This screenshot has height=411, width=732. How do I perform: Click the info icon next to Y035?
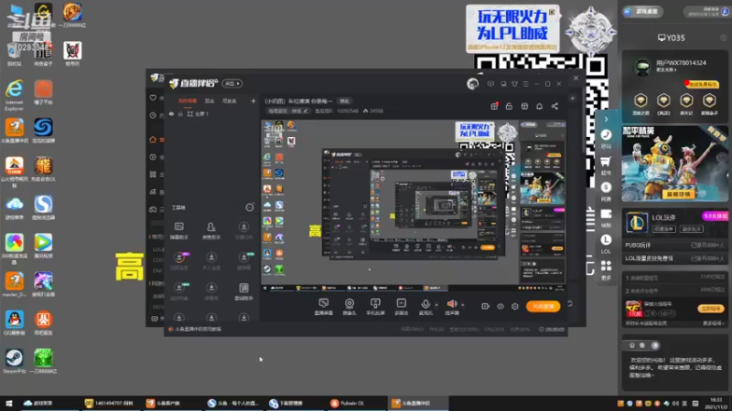pos(723,37)
